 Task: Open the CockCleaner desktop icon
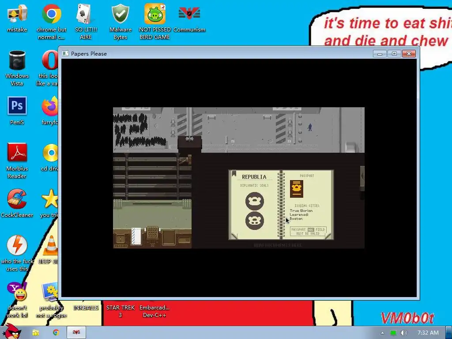(17, 203)
